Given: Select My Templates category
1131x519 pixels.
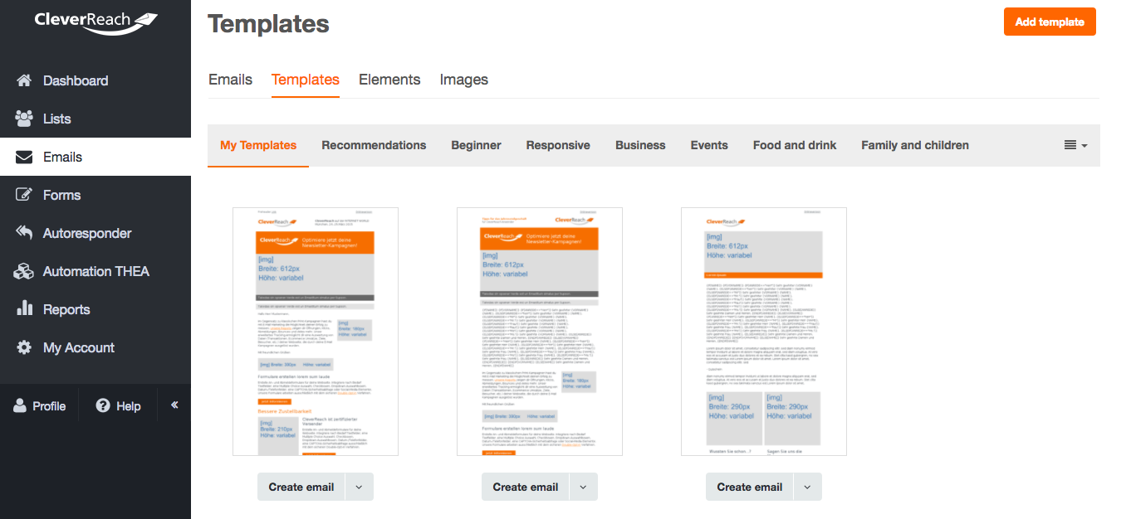Looking at the screenshot, I should [x=258, y=145].
